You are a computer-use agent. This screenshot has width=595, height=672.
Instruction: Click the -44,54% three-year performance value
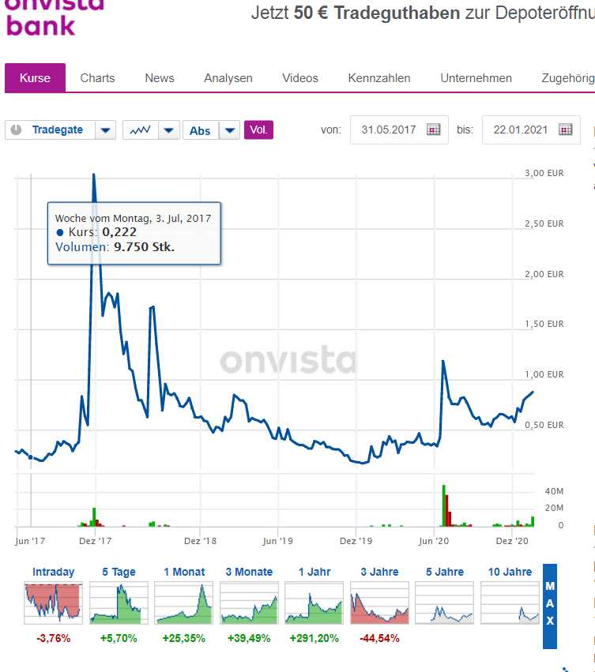tap(379, 638)
